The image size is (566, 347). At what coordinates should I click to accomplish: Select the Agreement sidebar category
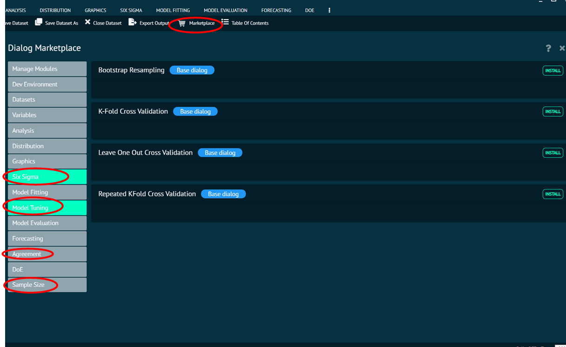(47, 254)
